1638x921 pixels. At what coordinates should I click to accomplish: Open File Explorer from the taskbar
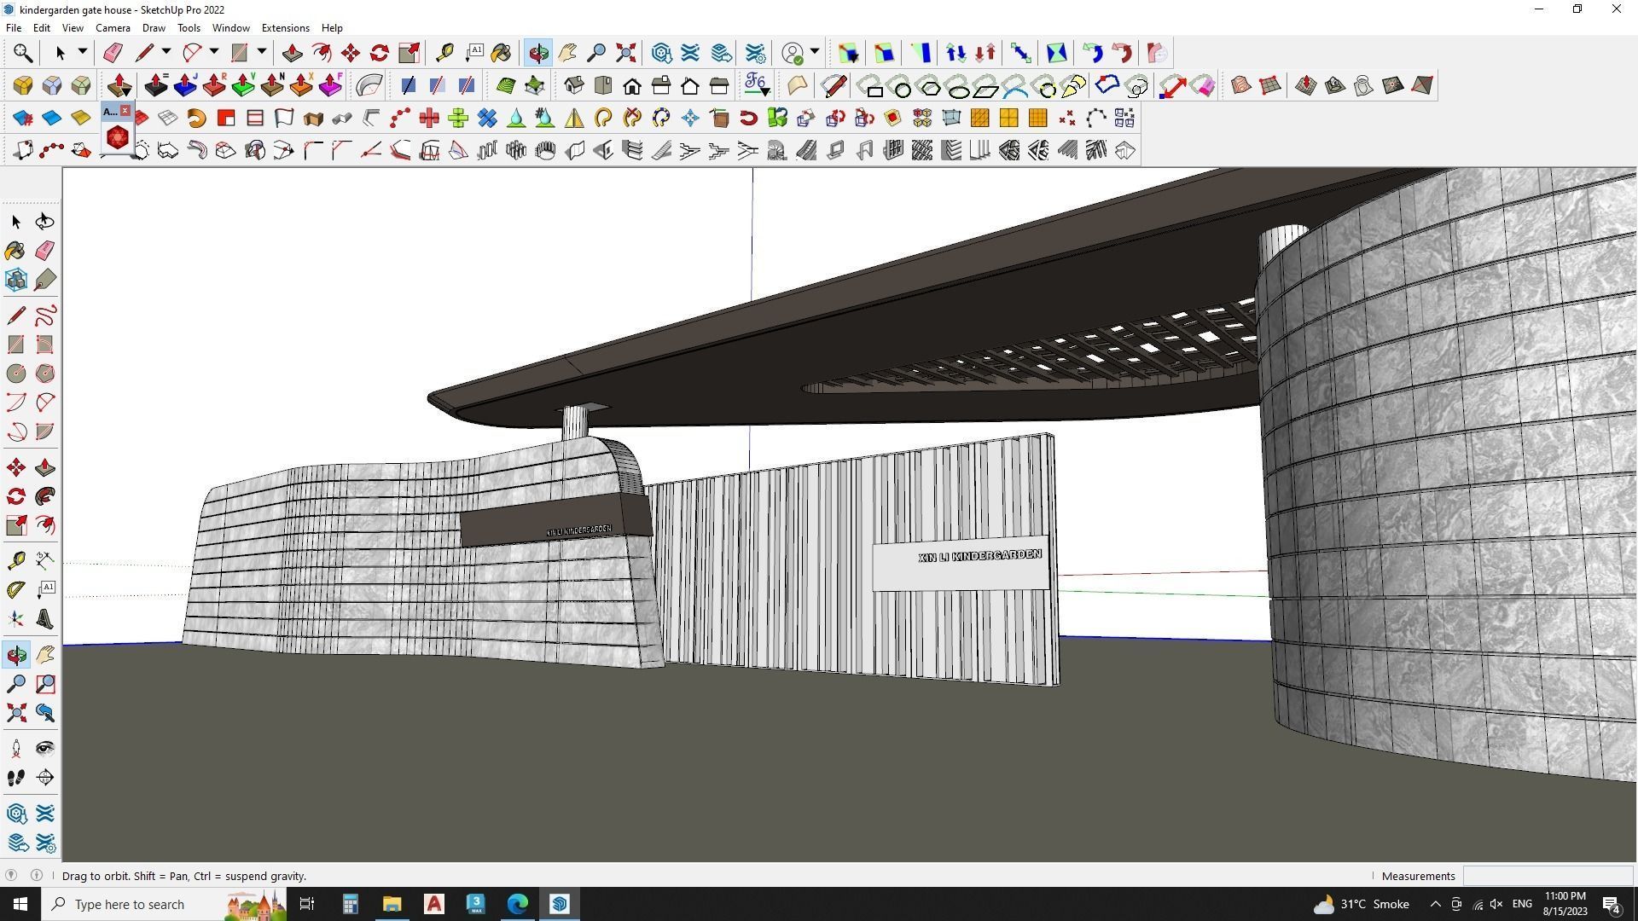[392, 904]
